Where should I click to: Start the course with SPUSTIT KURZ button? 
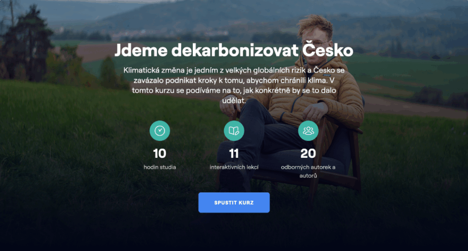(234, 203)
